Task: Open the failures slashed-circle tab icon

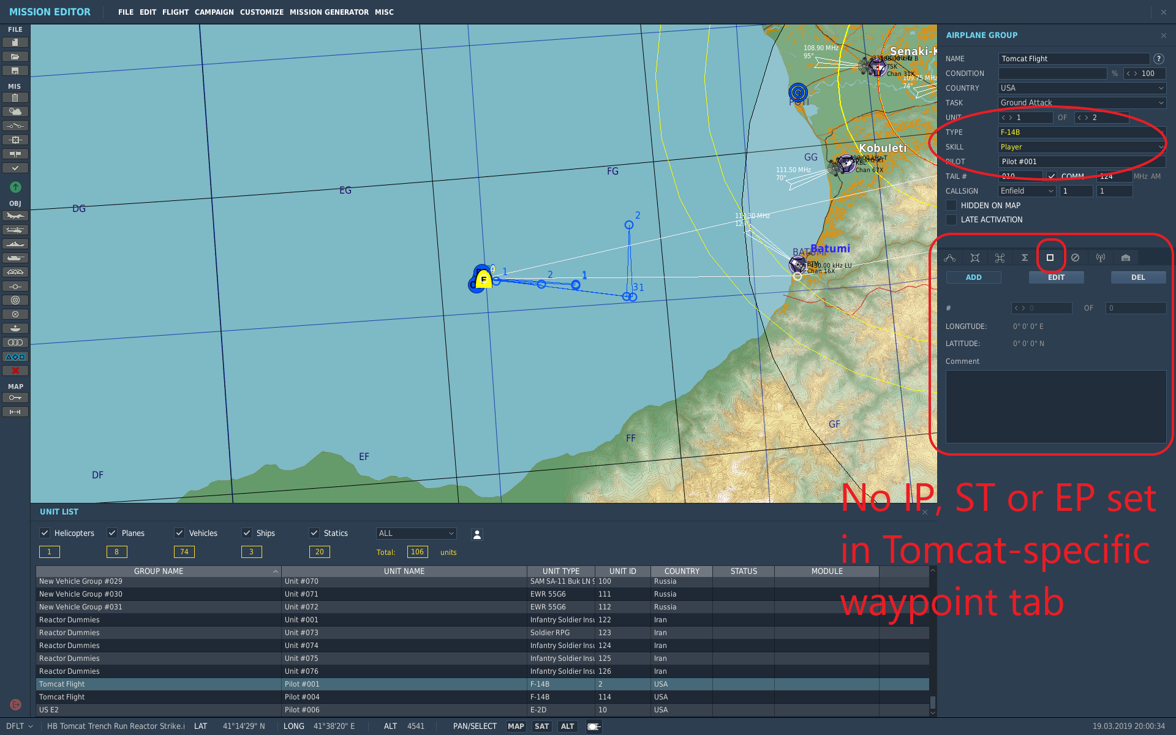Action: click(1075, 258)
